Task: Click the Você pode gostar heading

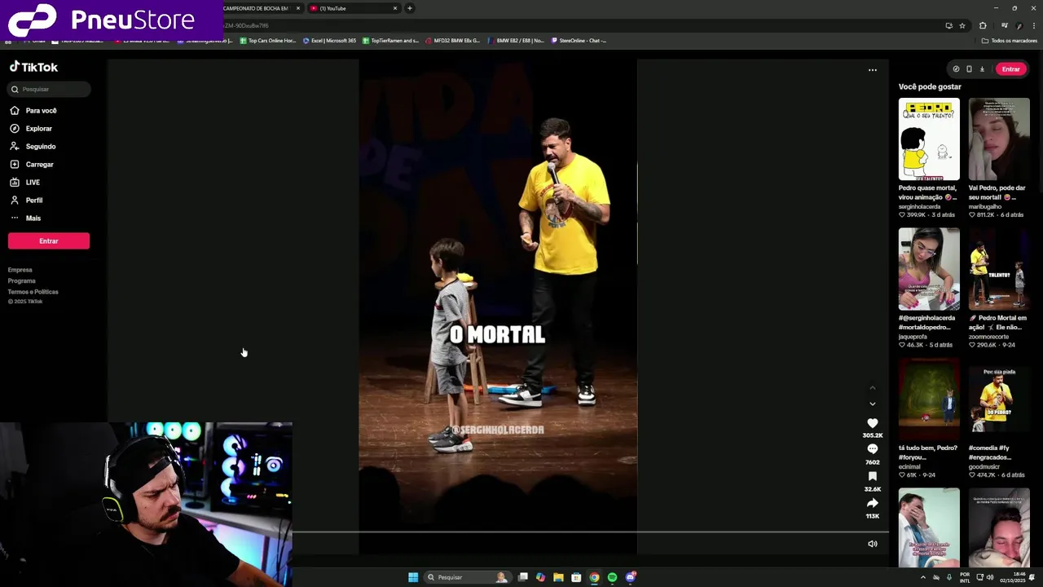Action: click(930, 86)
